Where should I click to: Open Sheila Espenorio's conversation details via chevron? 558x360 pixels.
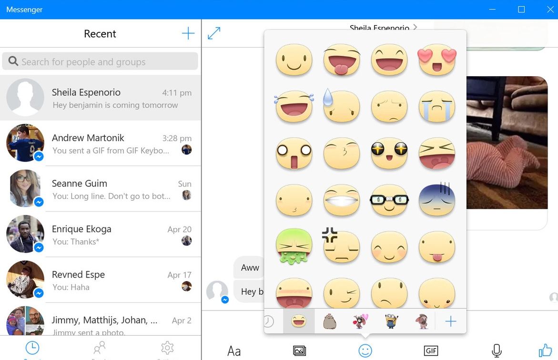pyautogui.click(x=415, y=28)
